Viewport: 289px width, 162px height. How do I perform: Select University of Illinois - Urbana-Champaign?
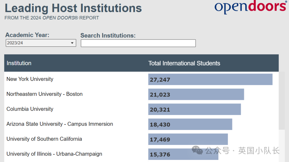[x=54, y=154]
